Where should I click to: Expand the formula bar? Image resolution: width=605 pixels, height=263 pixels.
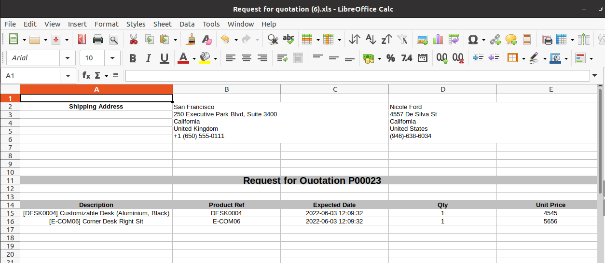click(595, 75)
